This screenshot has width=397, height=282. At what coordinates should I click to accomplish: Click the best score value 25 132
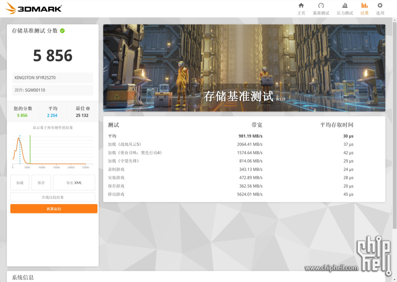point(82,115)
